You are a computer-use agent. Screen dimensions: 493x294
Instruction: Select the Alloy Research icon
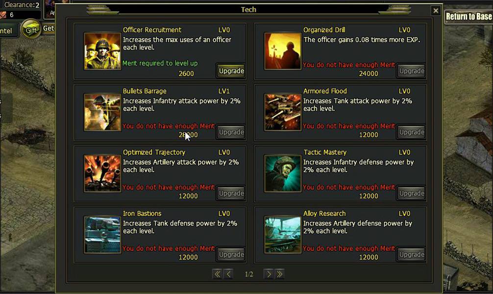[283, 235]
